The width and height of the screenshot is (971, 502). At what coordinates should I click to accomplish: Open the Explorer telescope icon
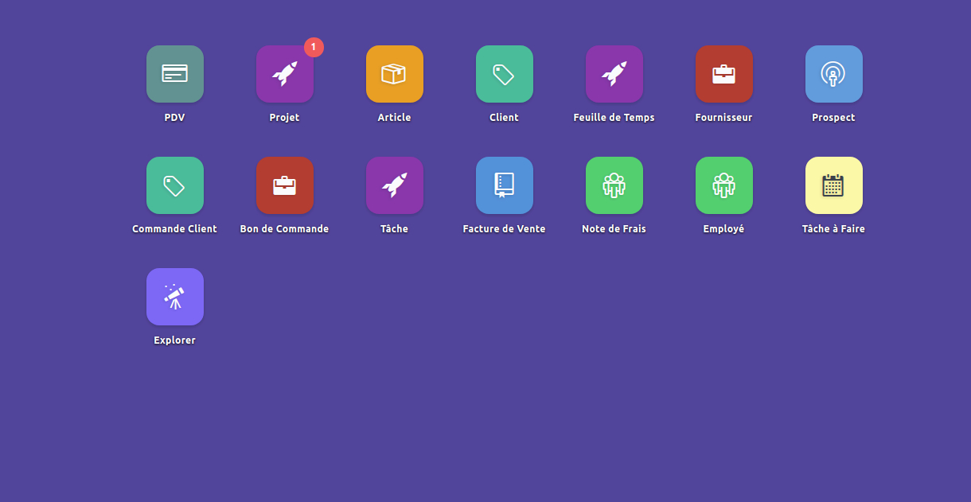pos(175,297)
